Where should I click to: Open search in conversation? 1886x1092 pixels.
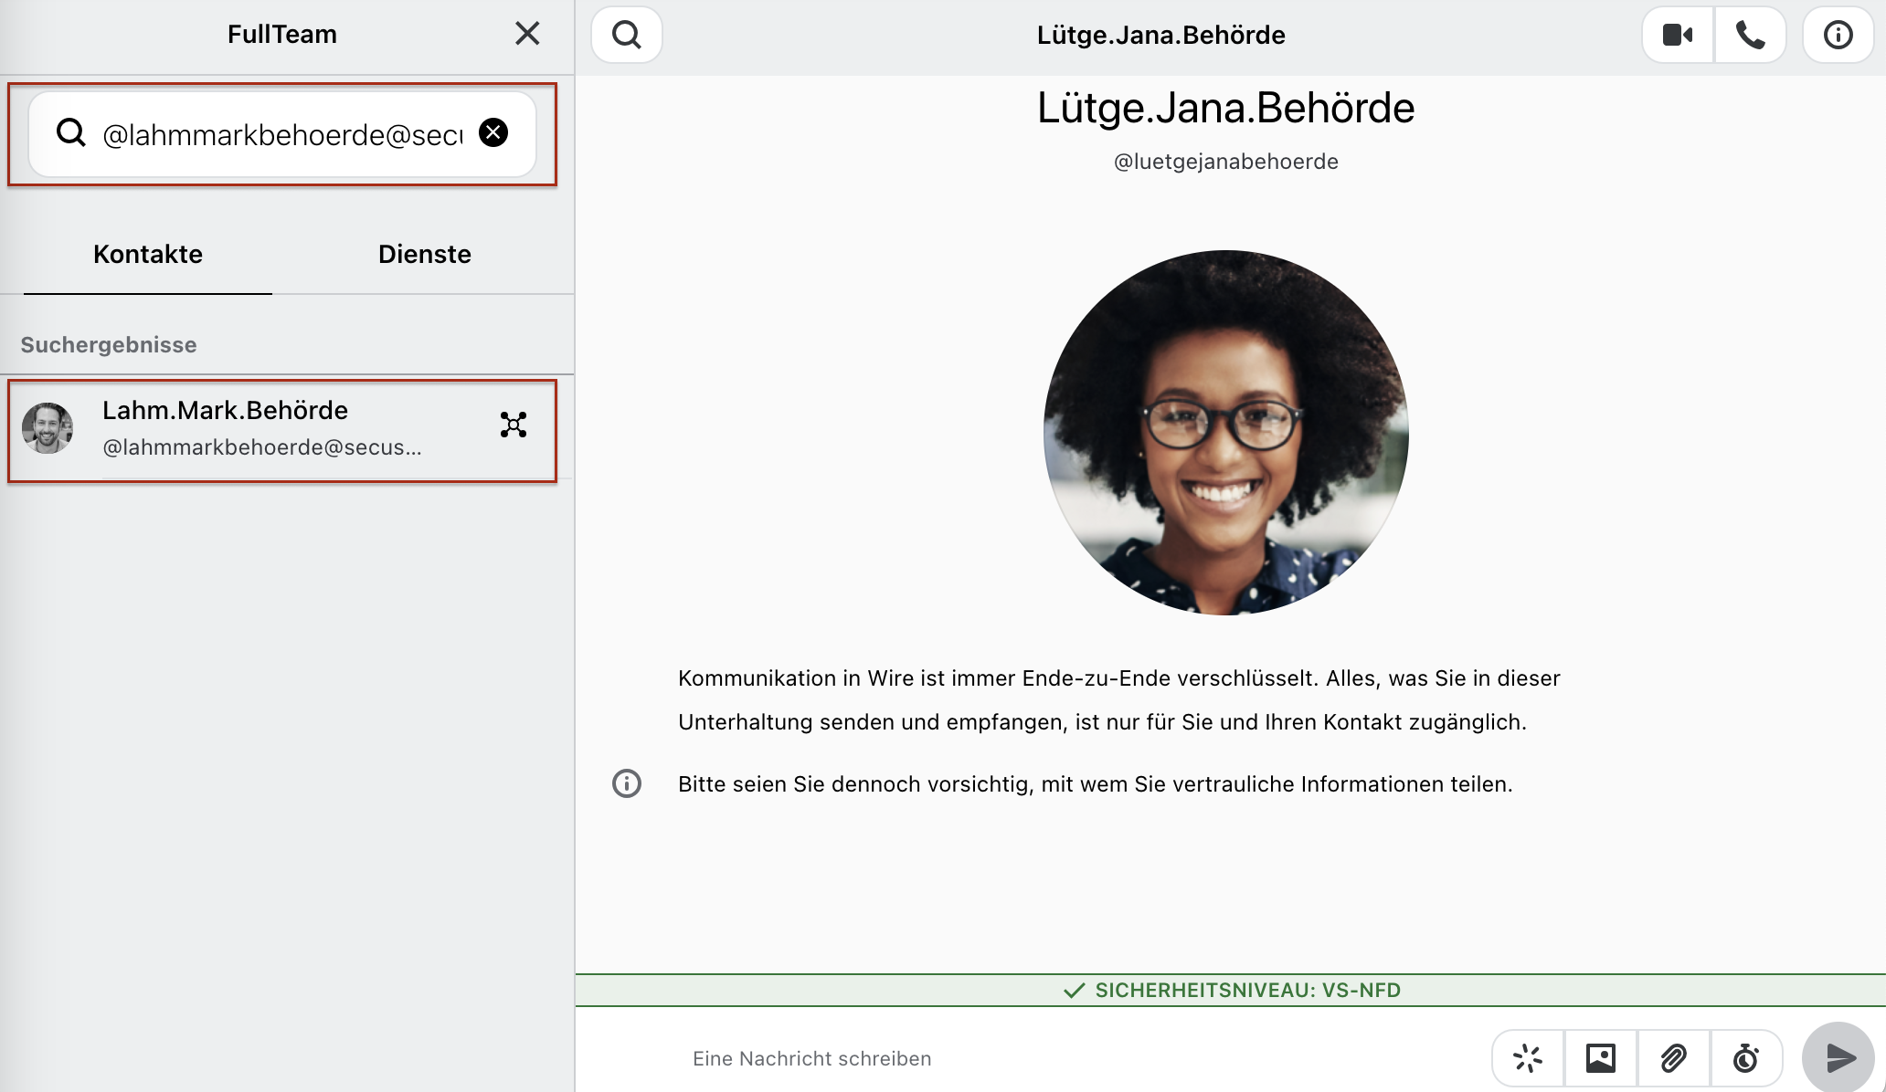click(627, 35)
